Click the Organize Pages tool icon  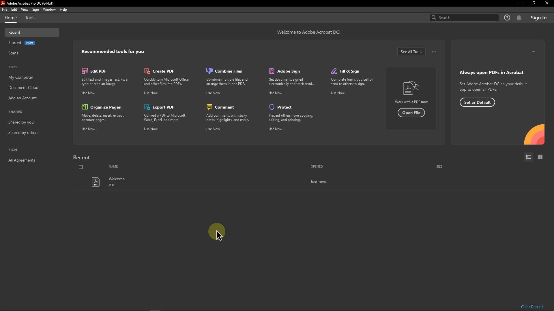(85, 107)
